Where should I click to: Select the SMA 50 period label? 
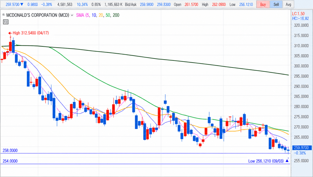point(108,15)
